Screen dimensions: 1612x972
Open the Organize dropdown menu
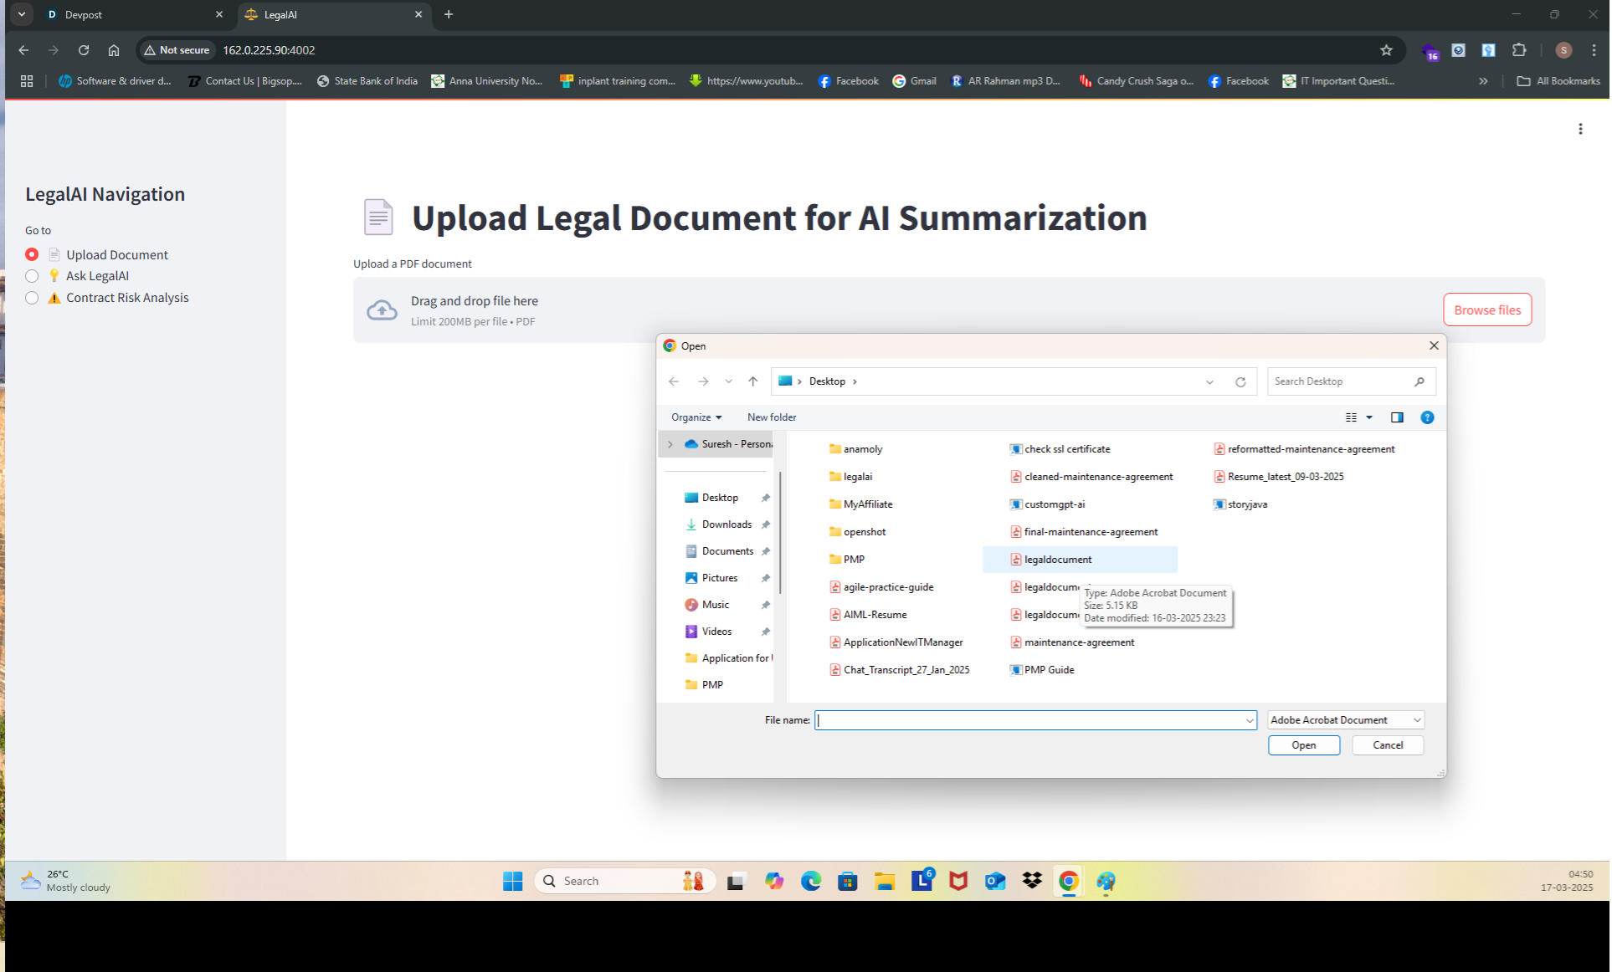[696, 417]
